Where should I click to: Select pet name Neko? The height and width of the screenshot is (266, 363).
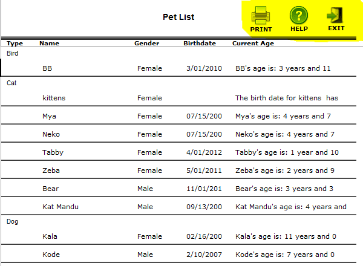[x=50, y=134]
